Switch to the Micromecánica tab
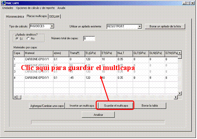The width and height of the screenshot is (197, 139). 15,16
